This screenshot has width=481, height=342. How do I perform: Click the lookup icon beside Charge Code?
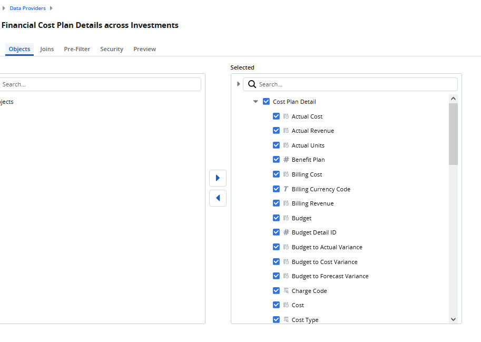point(286,291)
